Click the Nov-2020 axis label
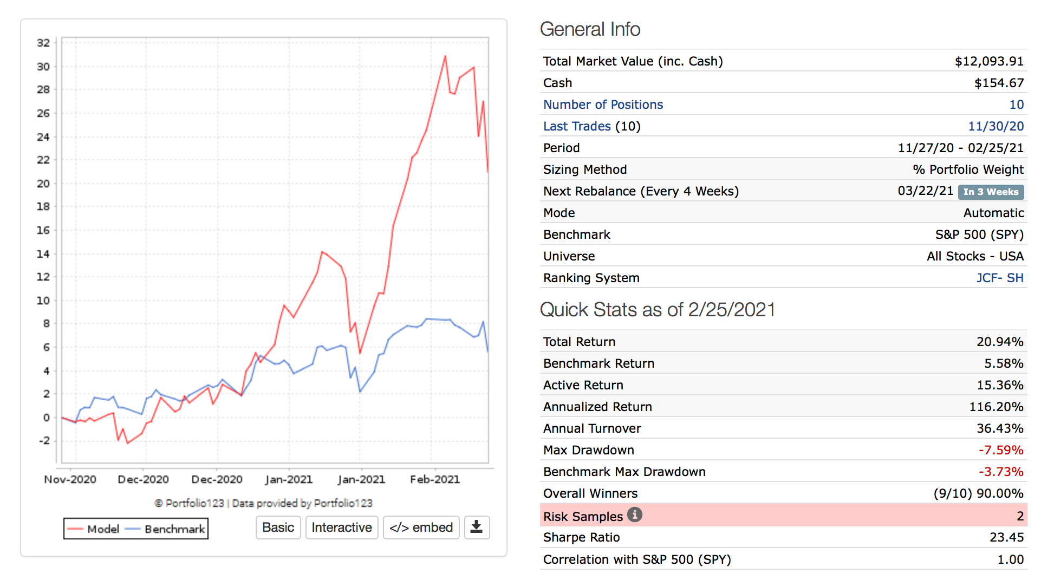Viewport: 1041px width, 586px height. click(x=70, y=479)
